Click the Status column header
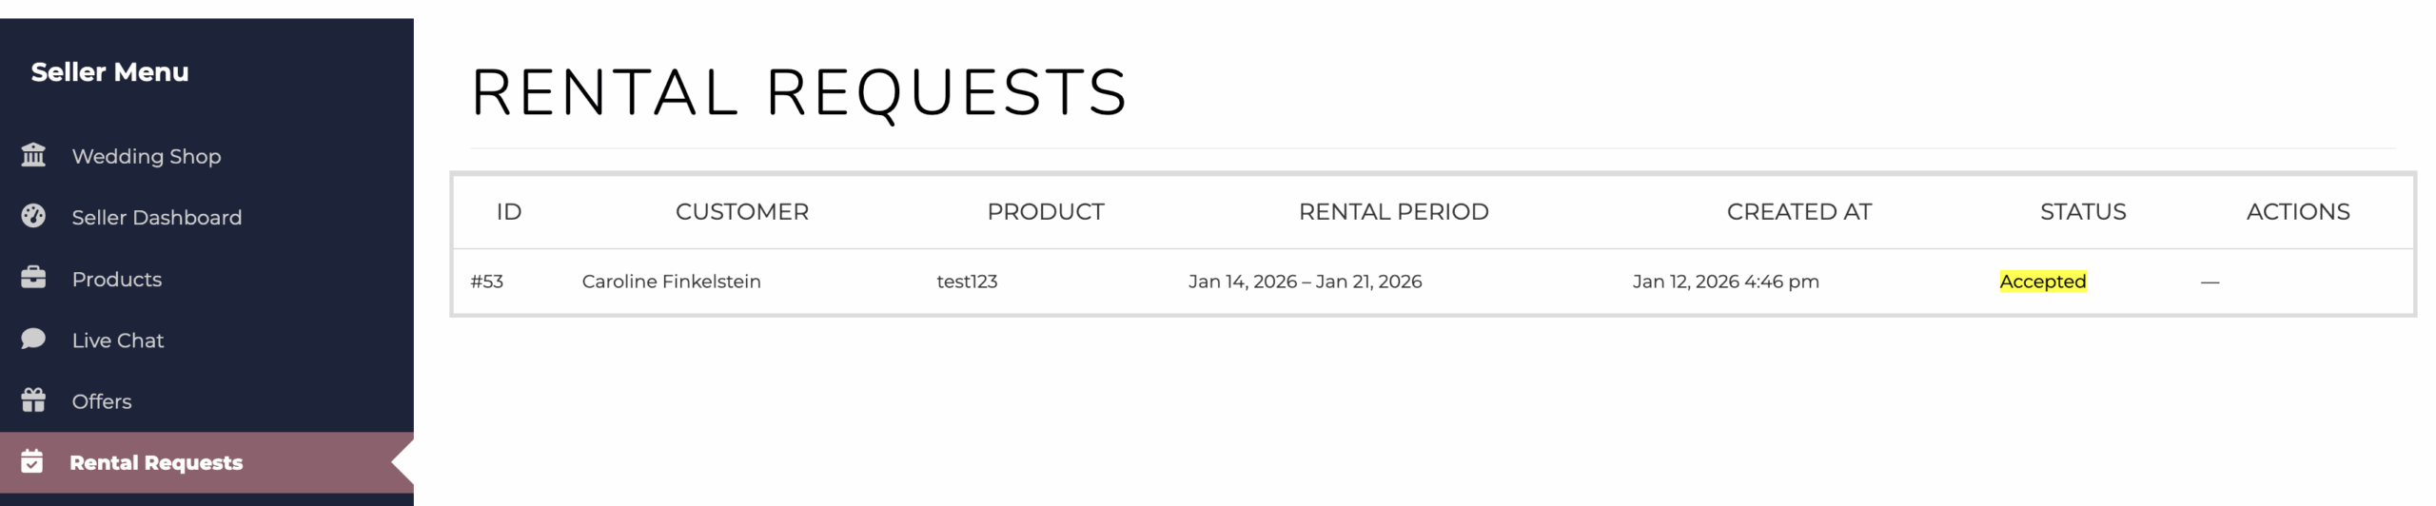The height and width of the screenshot is (506, 2436). (2082, 212)
